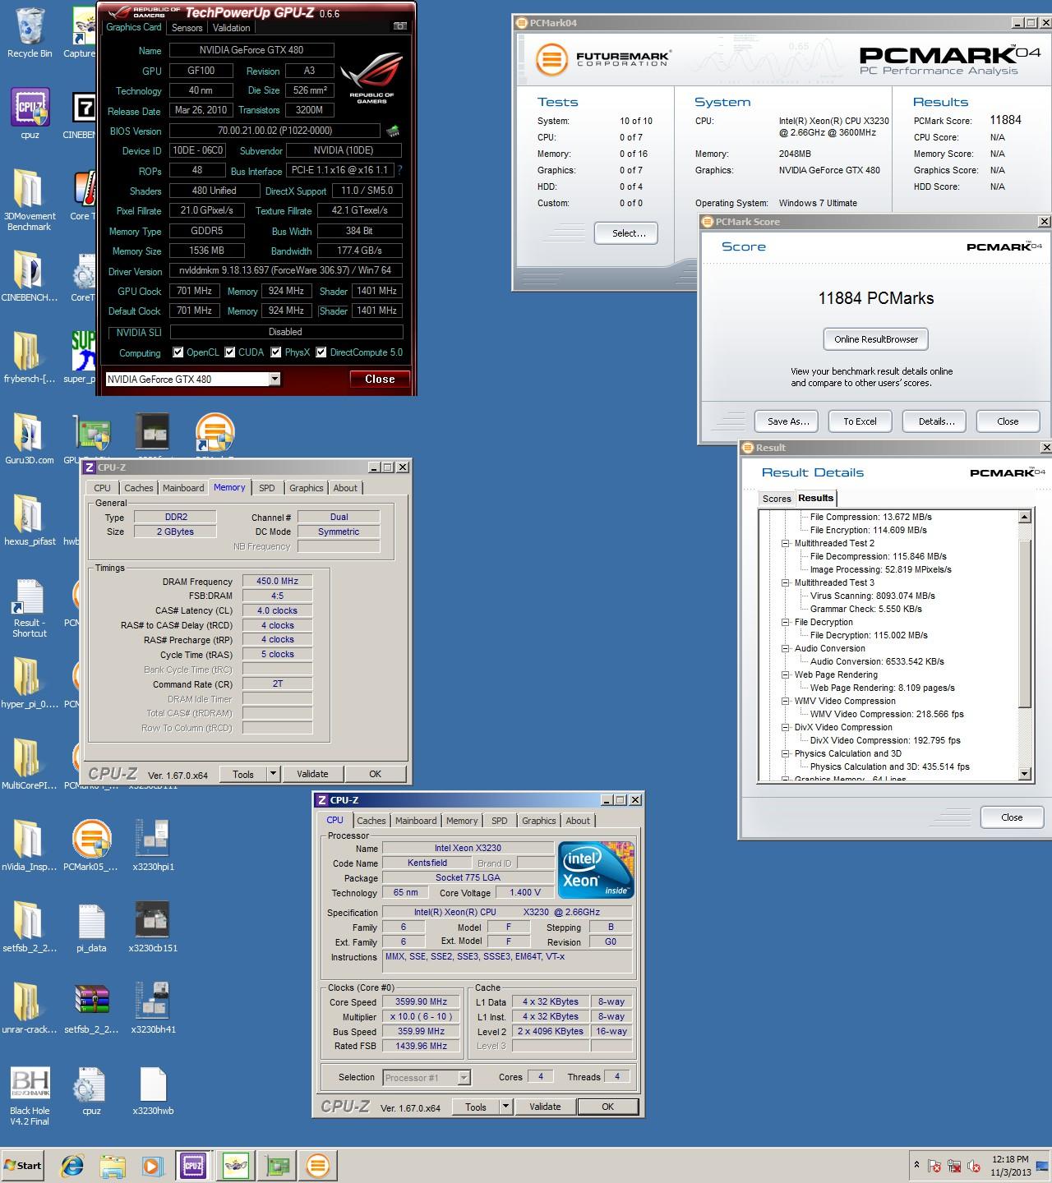1052x1183 pixels.
Task: Collapse the WMV Video Compression node
Action: tap(786, 701)
